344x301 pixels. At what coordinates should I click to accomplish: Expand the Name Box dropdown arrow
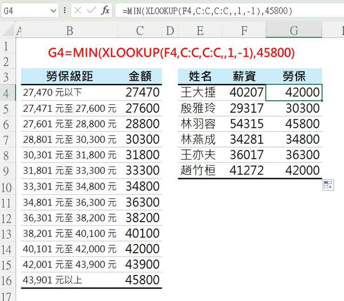[x=53, y=11]
